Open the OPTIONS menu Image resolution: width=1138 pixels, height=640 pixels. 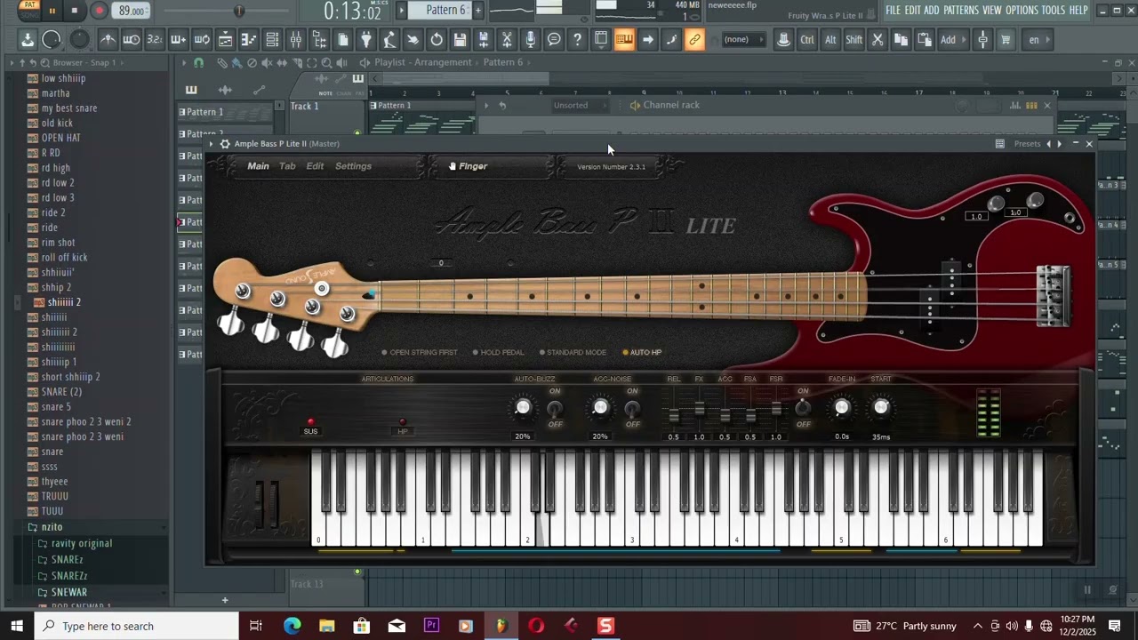[1022, 10]
